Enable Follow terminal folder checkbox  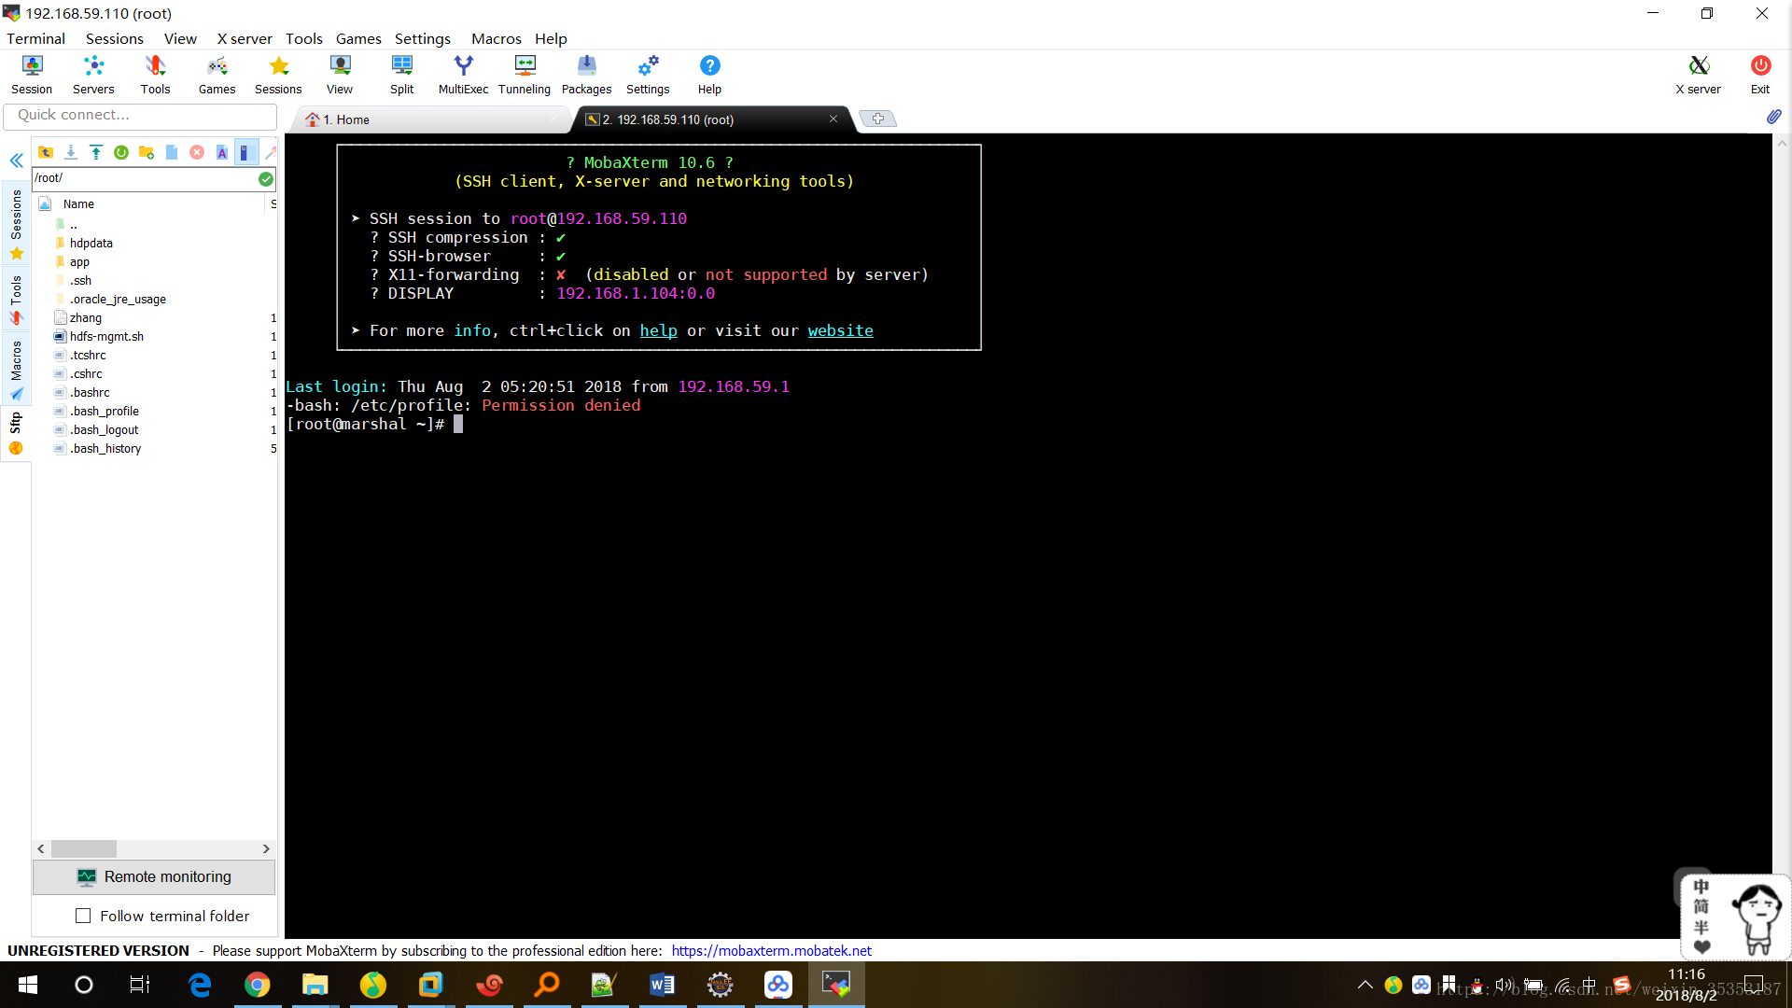pyautogui.click(x=83, y=916)
